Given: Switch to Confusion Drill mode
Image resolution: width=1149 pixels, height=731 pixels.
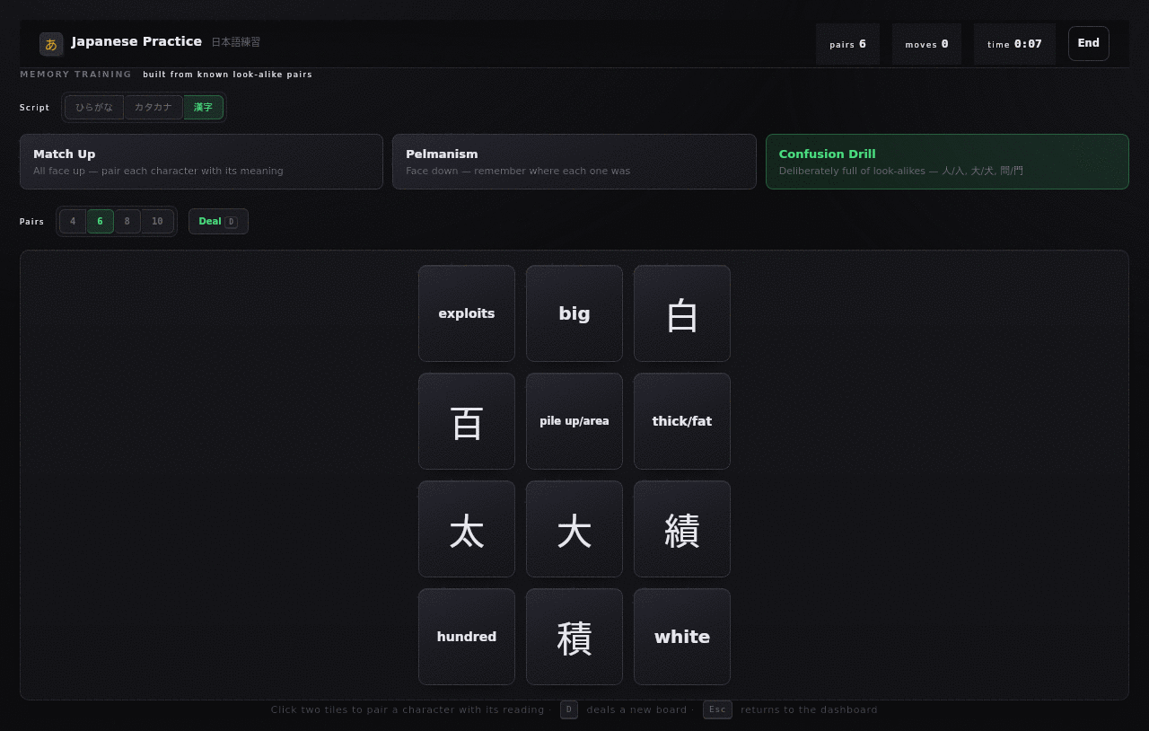Looking at the screenshot, I should click(x=947, y=162).
